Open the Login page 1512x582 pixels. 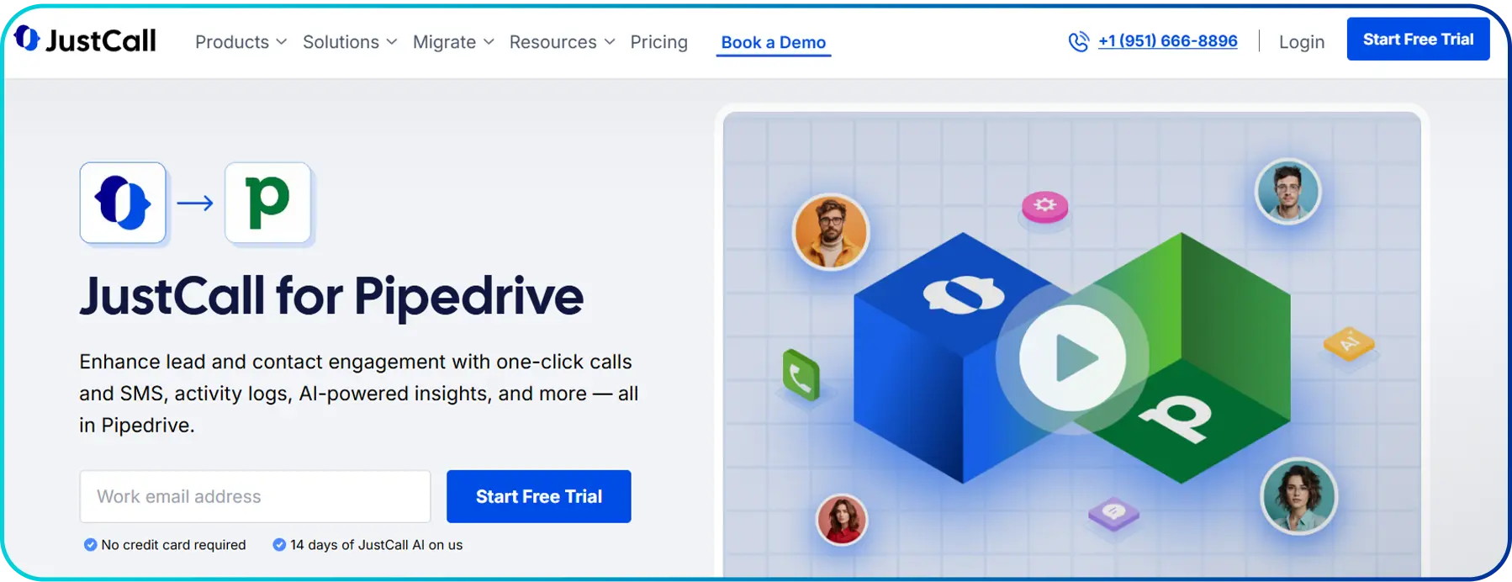[x=1301, y=42]
